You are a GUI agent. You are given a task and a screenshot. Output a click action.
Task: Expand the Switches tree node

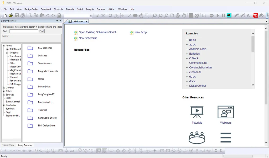(x=7, y=53)
